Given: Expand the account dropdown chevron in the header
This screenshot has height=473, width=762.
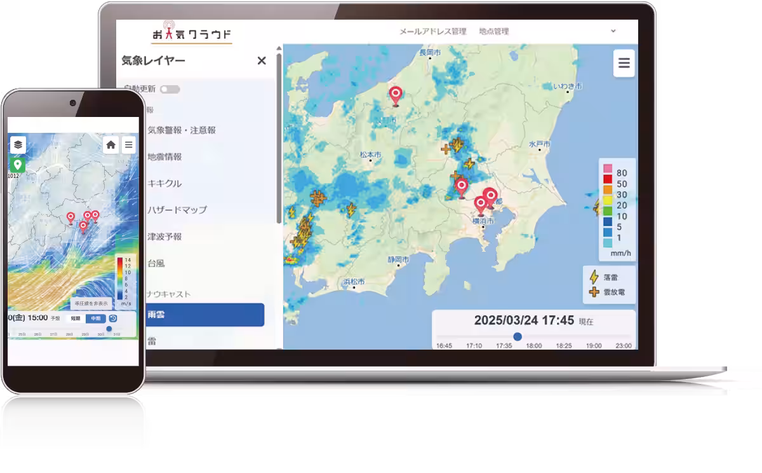Looking at the screenshot, I should pyautogui.click(x=613, y=31).
